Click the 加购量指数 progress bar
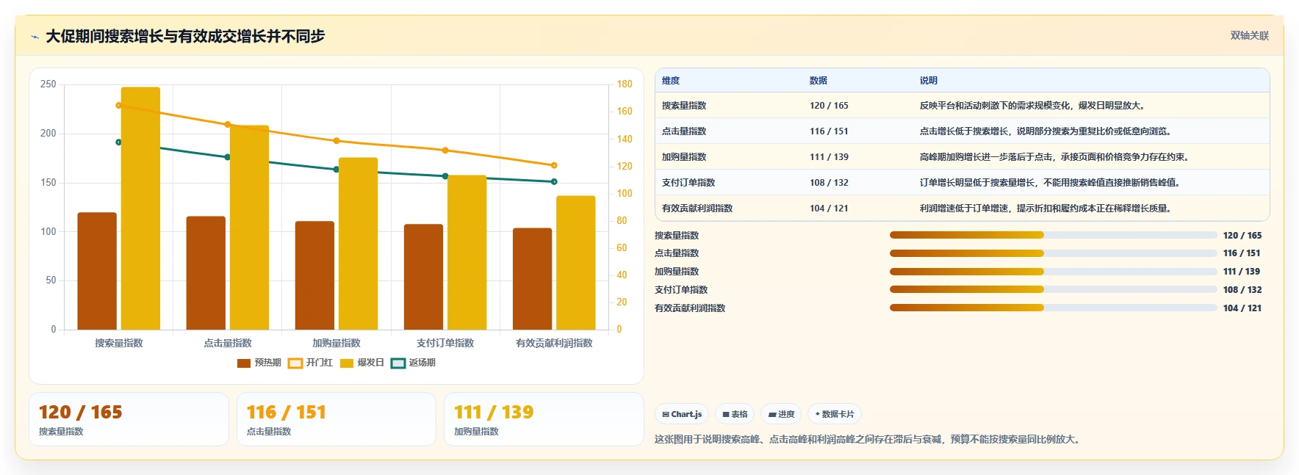 coord(1053,272)
